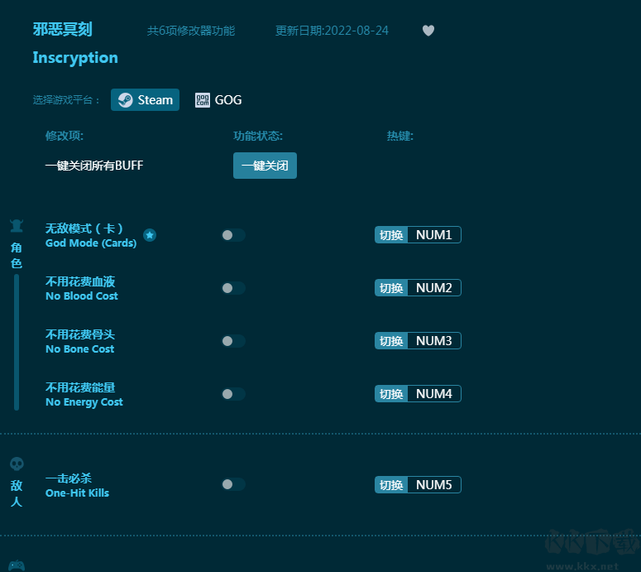Enable the No Blood Cost toggle
This screenshot has height=572, width=641.
coord(233,288)
